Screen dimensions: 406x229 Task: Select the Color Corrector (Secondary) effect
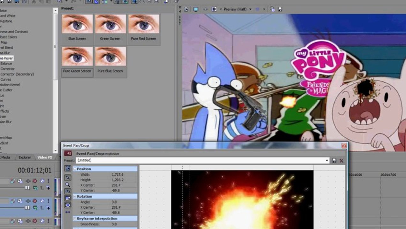pyautogui.click(x=17, y=74)
